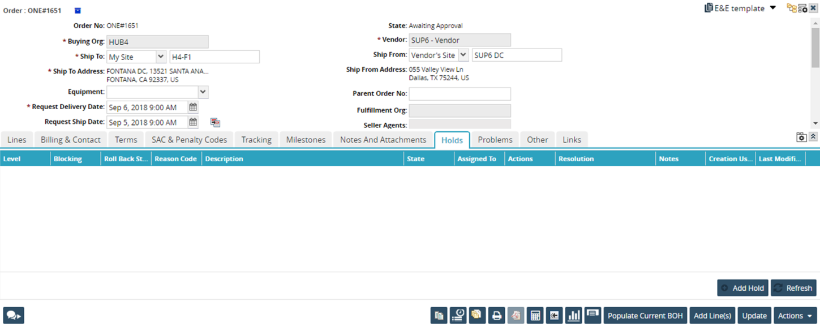Click scroll up arrow of header scrollbar
The height and width of the screenshot is (327, 820).
(x=815, y=24)
